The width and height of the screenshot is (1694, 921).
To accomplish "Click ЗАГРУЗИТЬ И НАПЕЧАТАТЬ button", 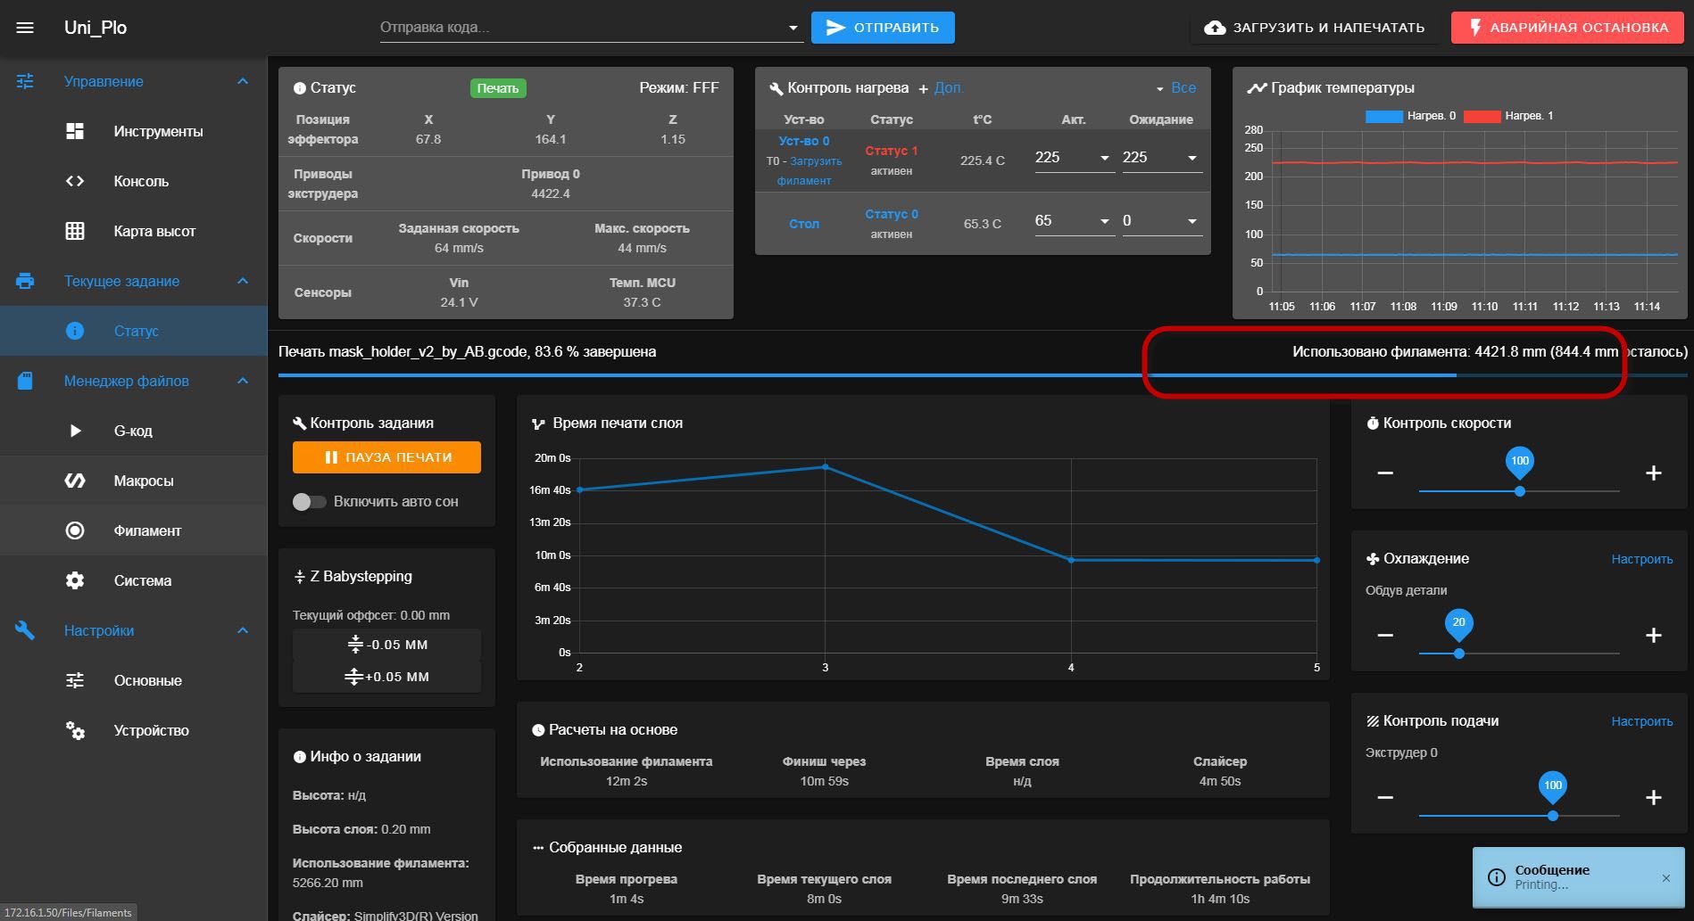I will [1314, 28].
